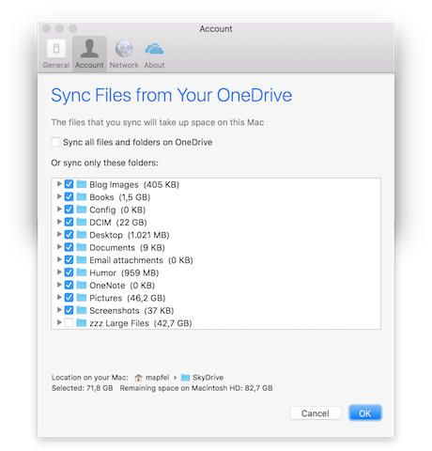Screen dimensions: 432x451
Task: Click the Desktop folder icon
Action: 82,234
